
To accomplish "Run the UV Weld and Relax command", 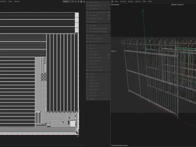I will click(96, 18).
